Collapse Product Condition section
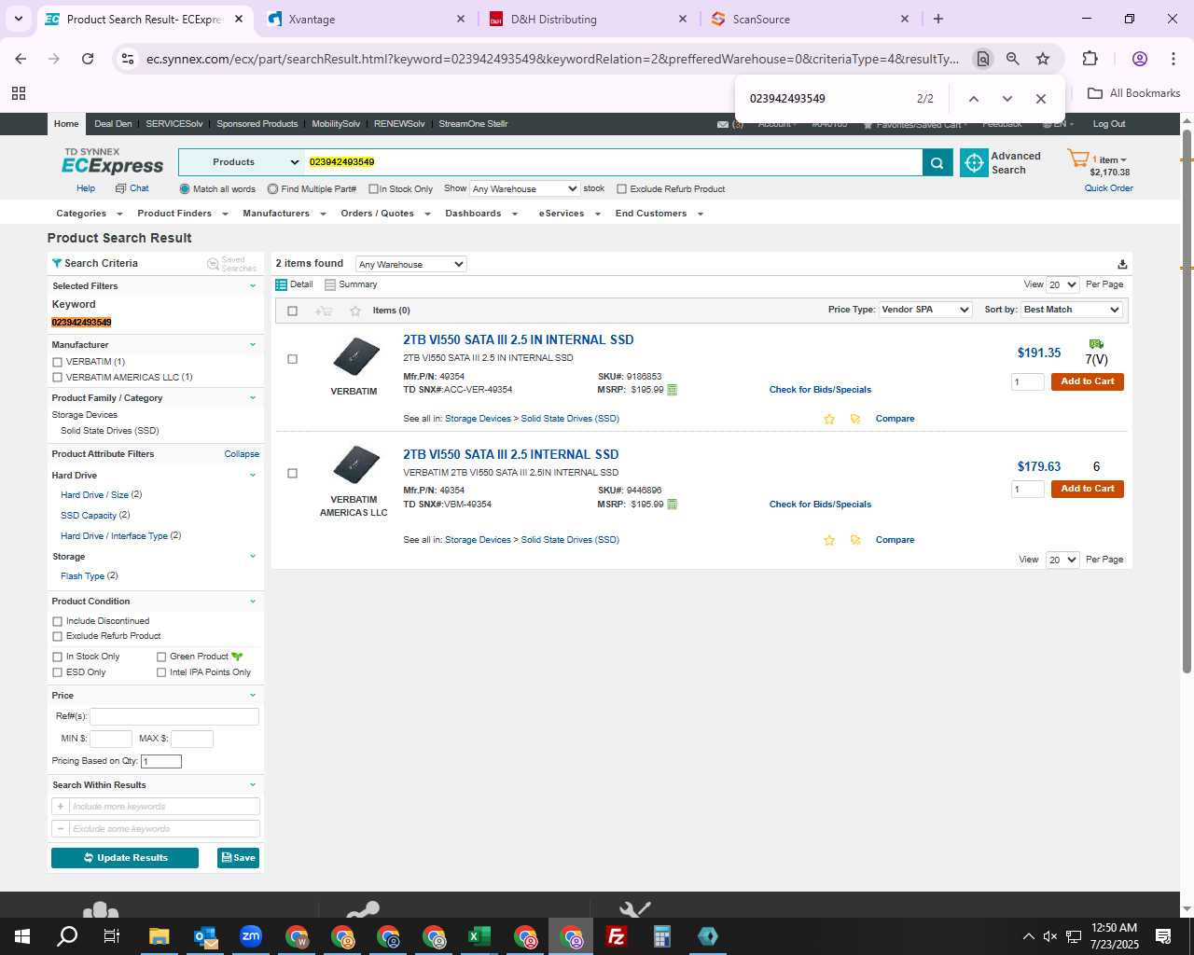 coord(253,602)
